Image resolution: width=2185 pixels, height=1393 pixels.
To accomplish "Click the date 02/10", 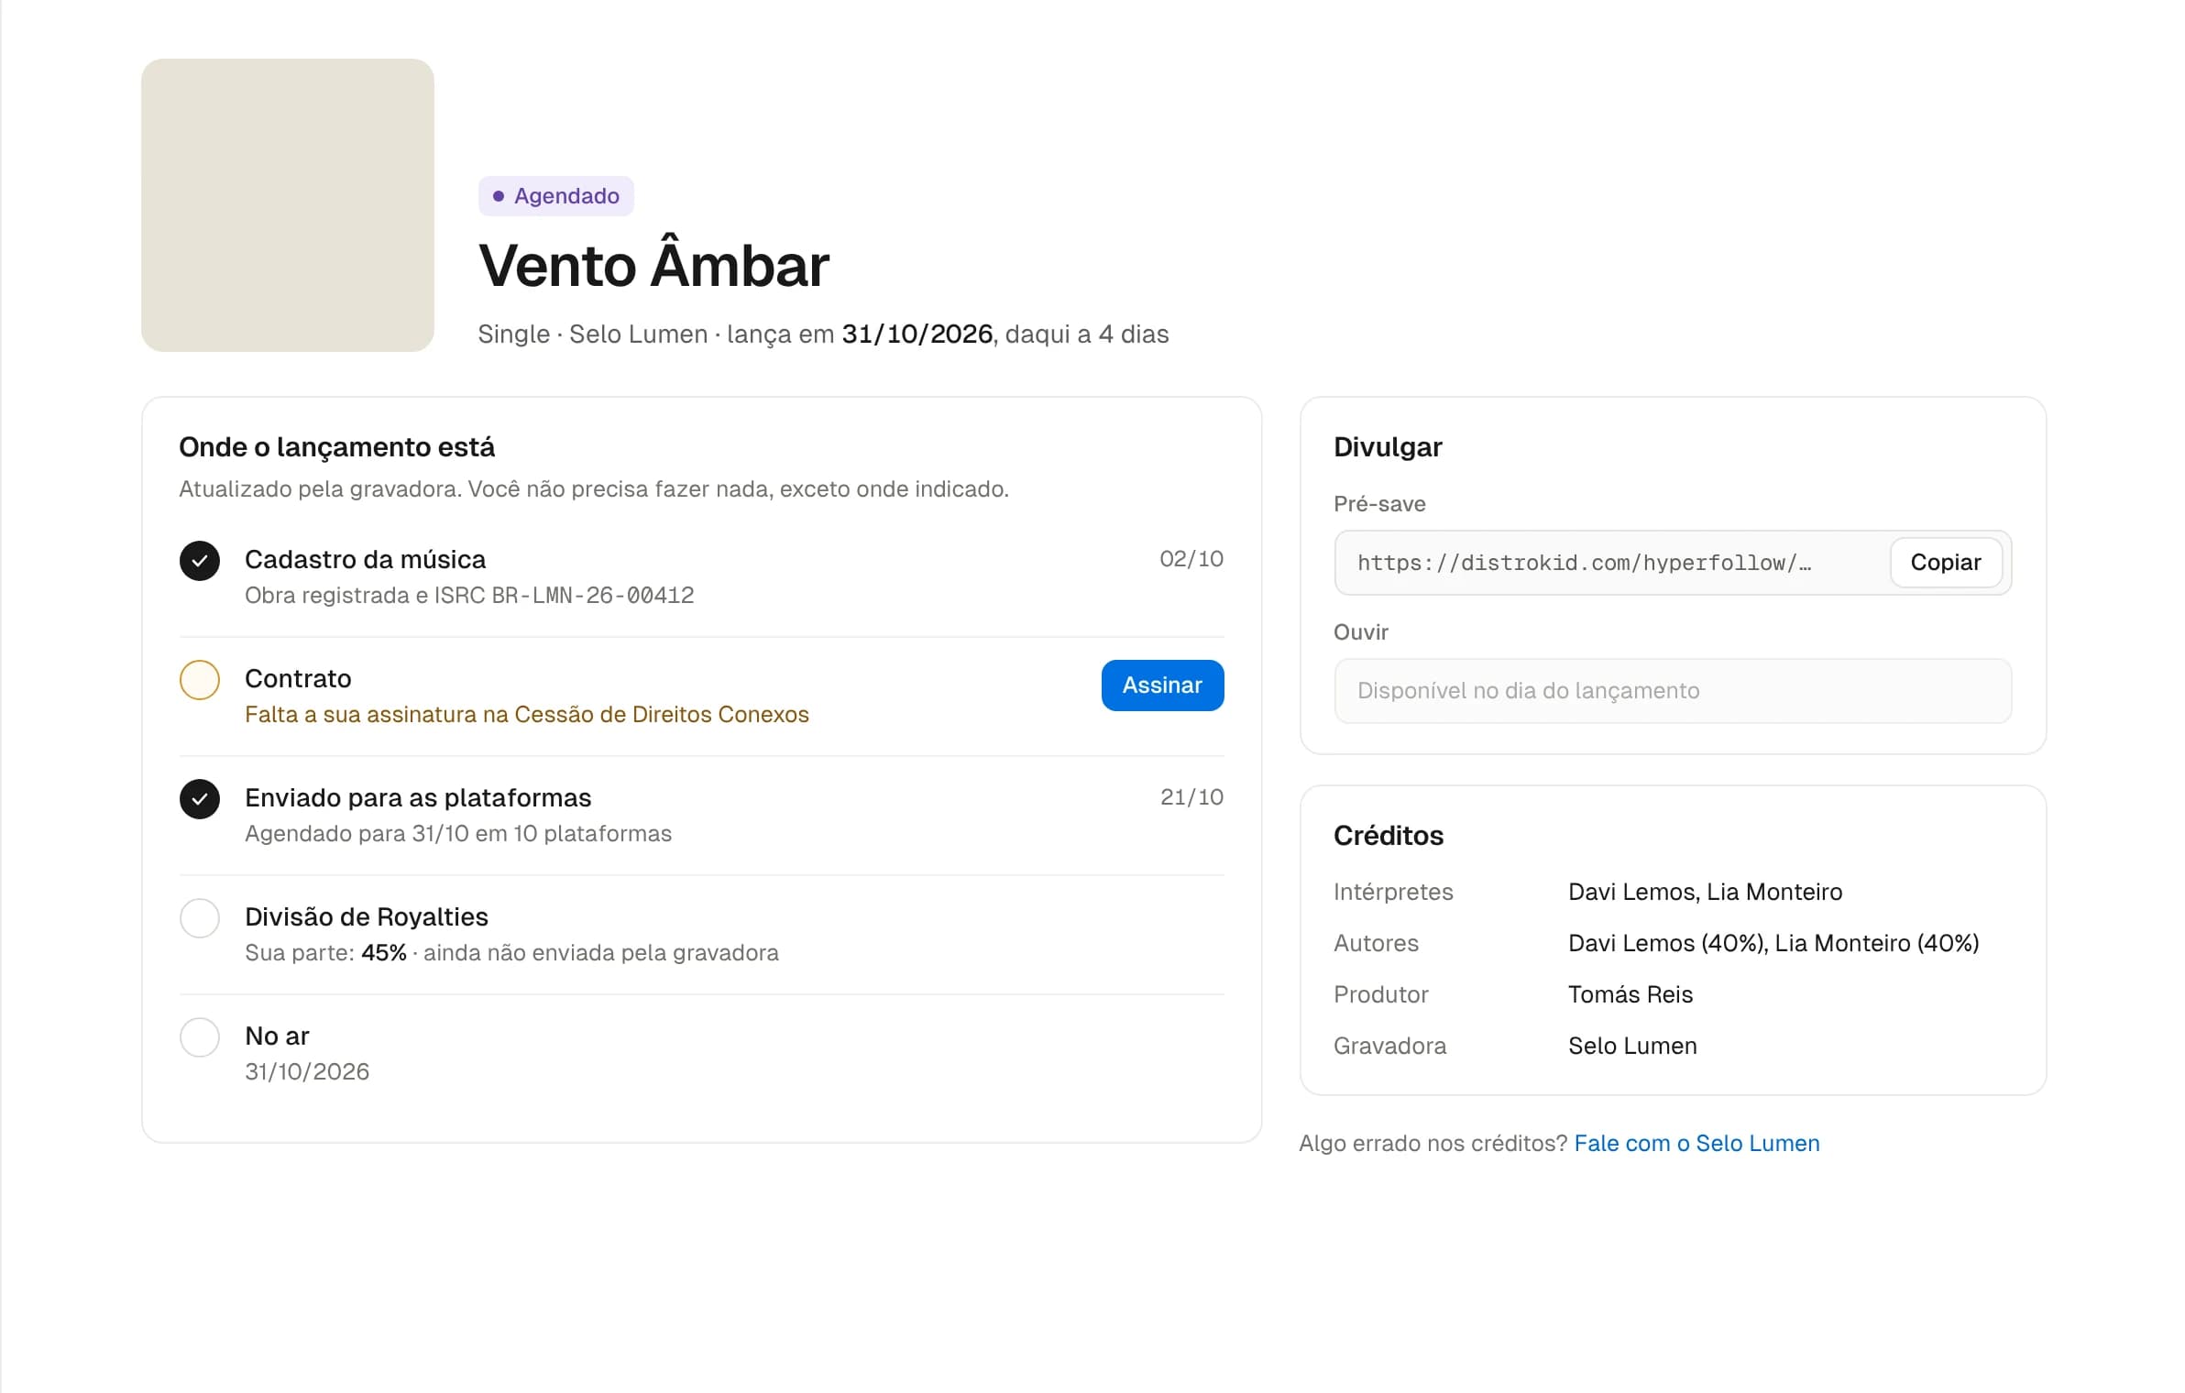I will coord(1191,558).
